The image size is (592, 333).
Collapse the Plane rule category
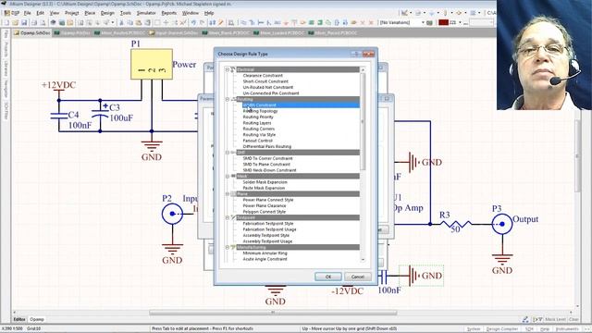(x=228, y=194)
